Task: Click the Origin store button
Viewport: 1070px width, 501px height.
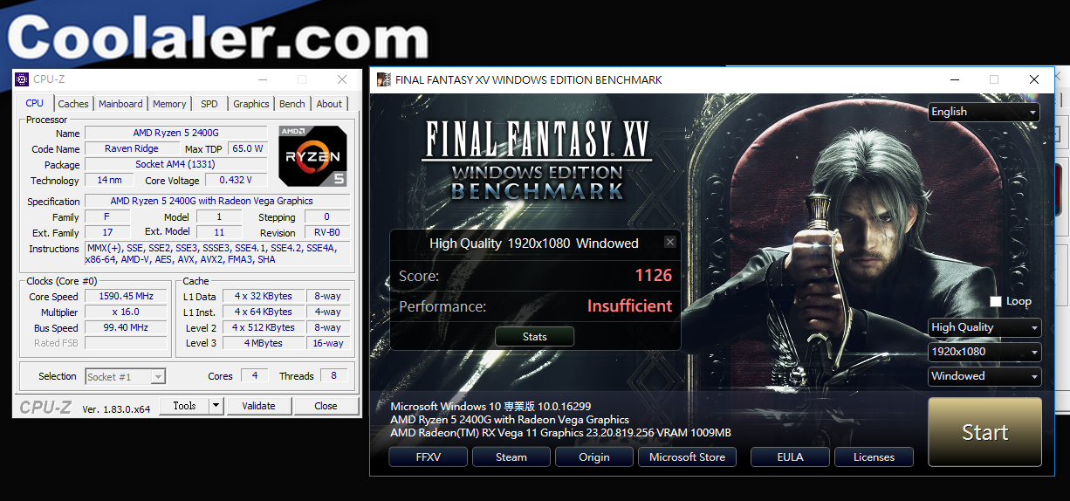Action: click(594, 457)
